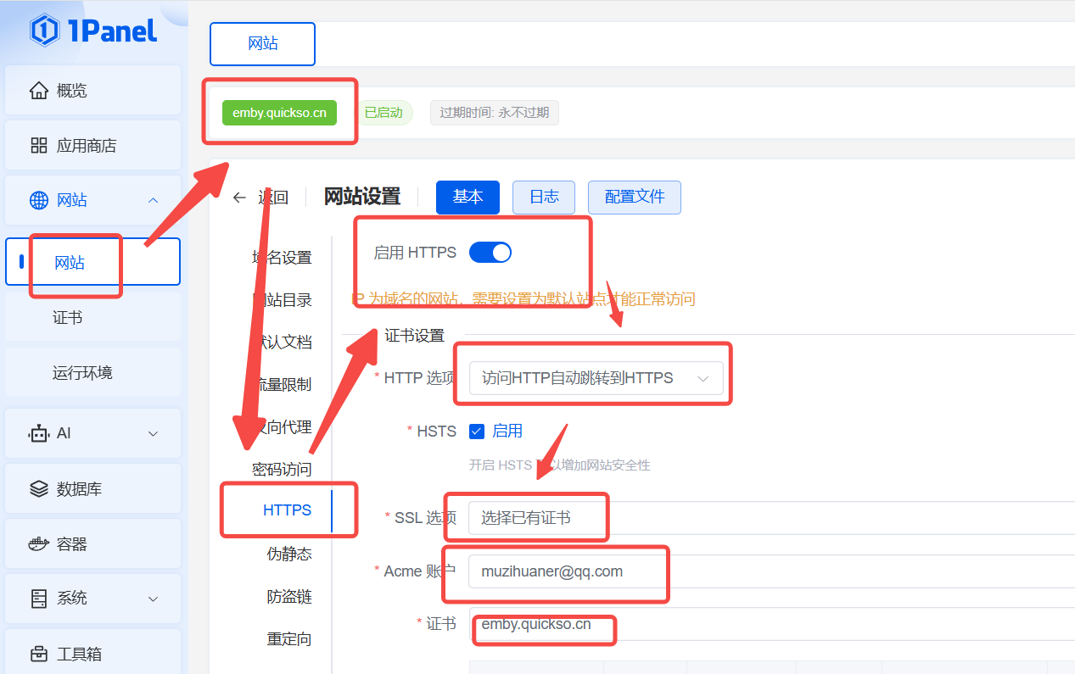This screenshot has width=1075, height=674.
Task: Open 容器 in the sidebar
Action: (93, 543)
